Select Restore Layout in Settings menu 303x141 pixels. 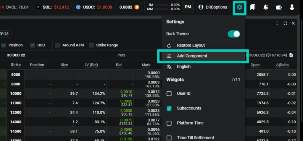191,45
